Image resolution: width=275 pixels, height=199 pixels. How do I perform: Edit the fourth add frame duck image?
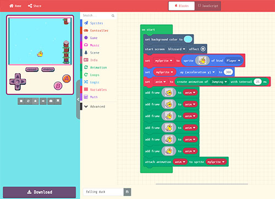tap(169, 128)
